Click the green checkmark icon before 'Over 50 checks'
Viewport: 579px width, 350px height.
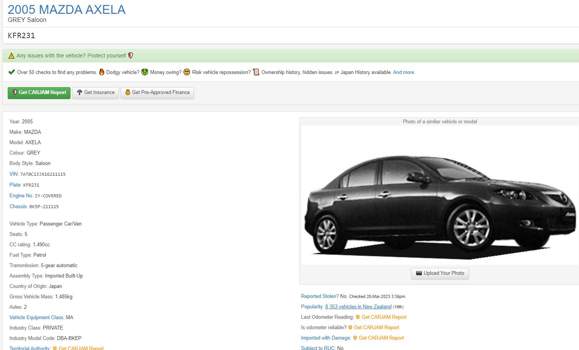[12, 72]
